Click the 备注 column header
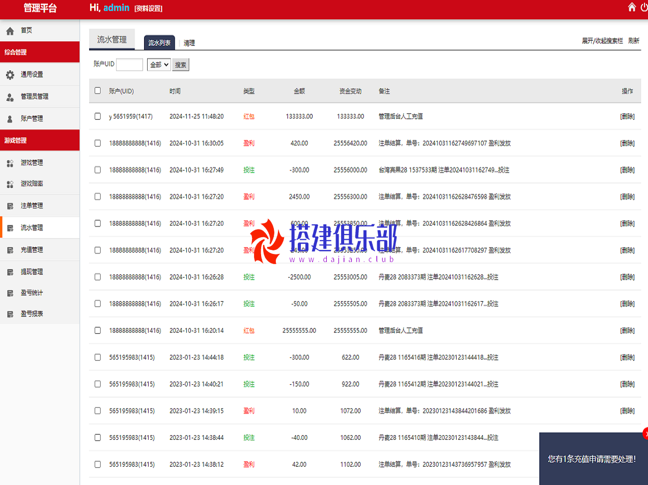The height and width of the screenshot is (485, 648). coord(384,91)
